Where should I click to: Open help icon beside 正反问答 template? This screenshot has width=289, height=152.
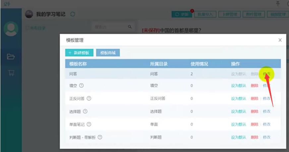point(89,98)
